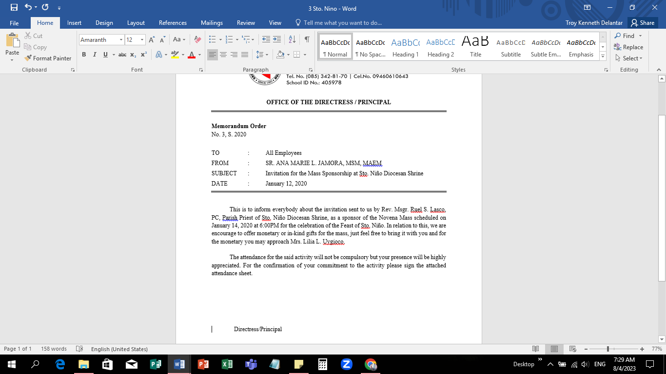Expand the Bullets list dropdown
Viewport: 666px width, 374px height.
tap(221, 39)
